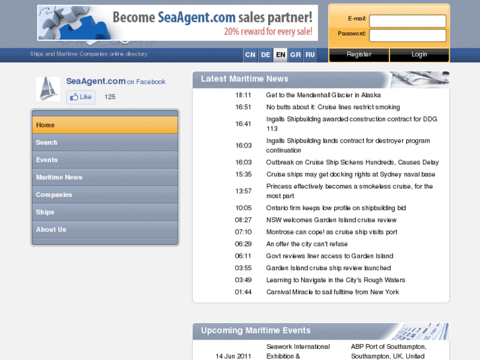
Task: Click the Facebook like count 125
Action: [110, 97]
